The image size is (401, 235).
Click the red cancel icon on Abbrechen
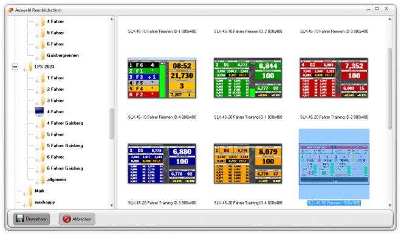point(67,219)
